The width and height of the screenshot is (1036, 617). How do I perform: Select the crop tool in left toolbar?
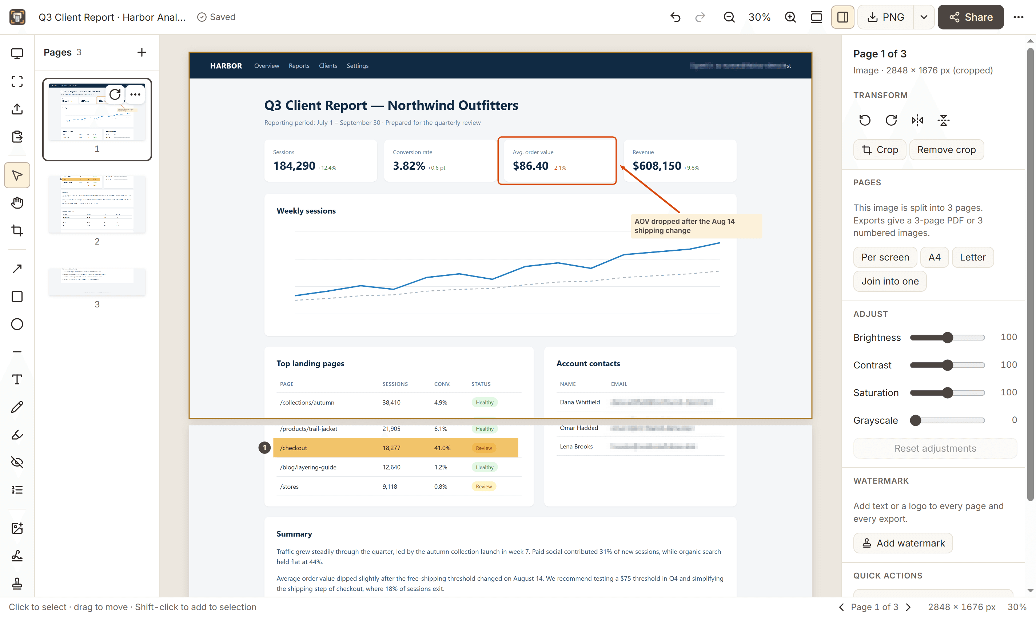click(17, 230)
